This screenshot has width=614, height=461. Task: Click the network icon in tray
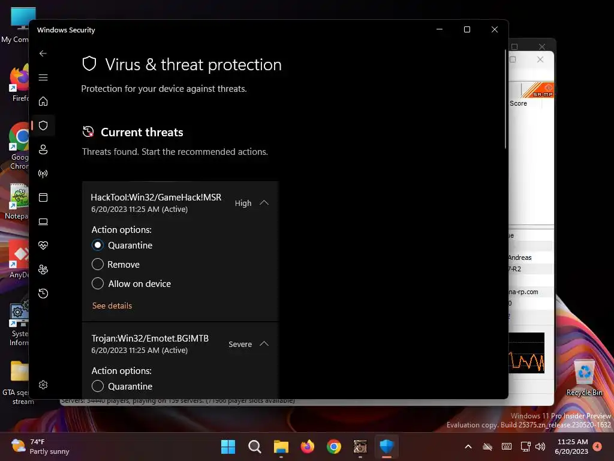click(525, 447)
